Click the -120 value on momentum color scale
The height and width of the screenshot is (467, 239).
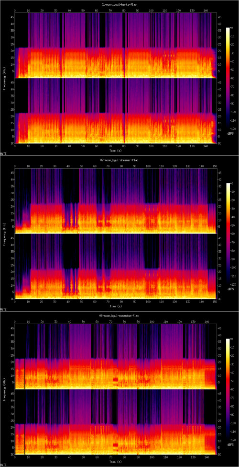point(234,439)
